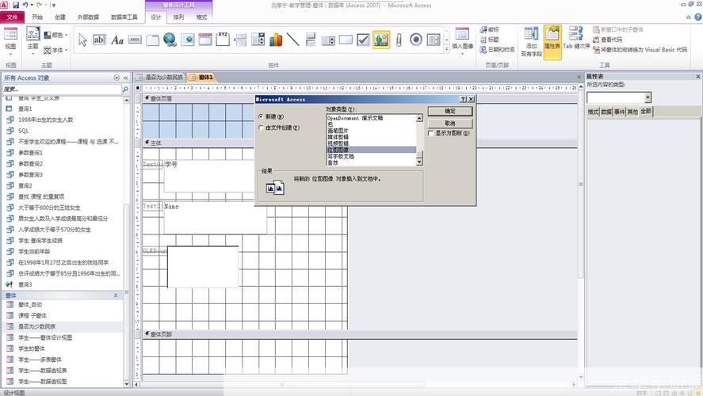Image resolution: width=703 pixels, height=396 pixels.
Task: Click the Title (标题) ribbon item
Action: (490, 40)
